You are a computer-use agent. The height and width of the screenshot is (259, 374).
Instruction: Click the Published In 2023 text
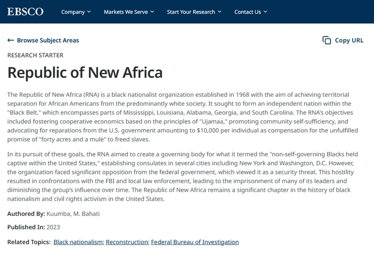pyautogui.click(x=34, y=227)
